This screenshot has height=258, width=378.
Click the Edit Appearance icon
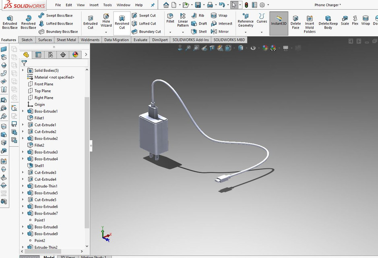click(264, 48)
